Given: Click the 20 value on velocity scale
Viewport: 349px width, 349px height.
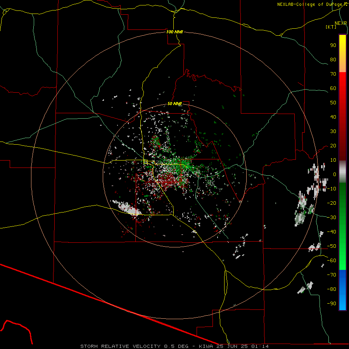Looking at the screenshot, I should pyautogui.click(x=333, y=145).
